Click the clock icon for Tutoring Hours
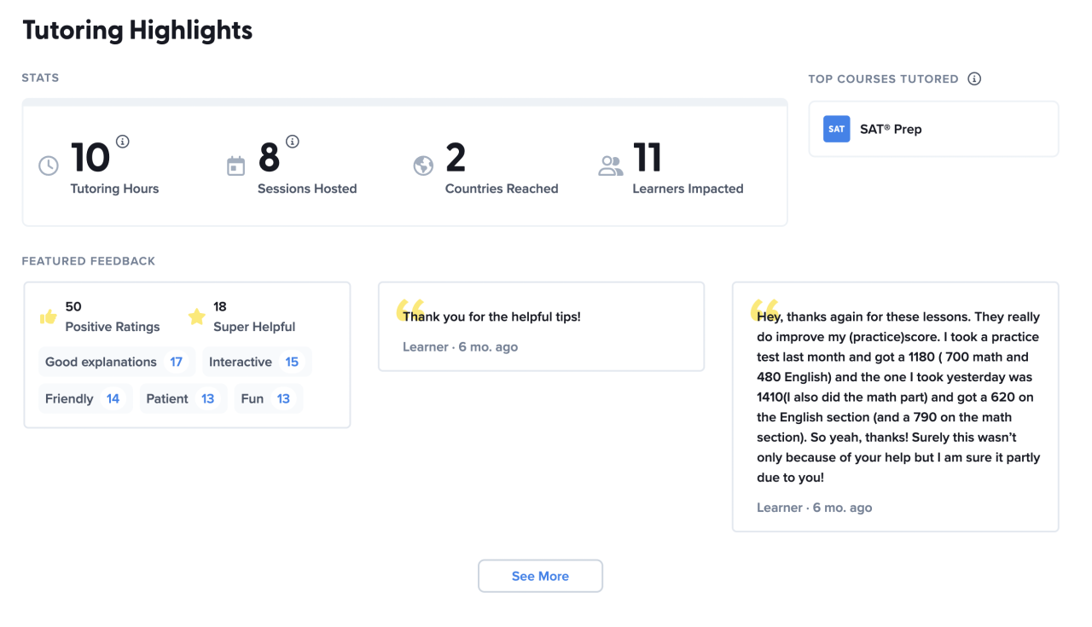Viewport: 1092px width, 627px height. click(x=49, y=165)
